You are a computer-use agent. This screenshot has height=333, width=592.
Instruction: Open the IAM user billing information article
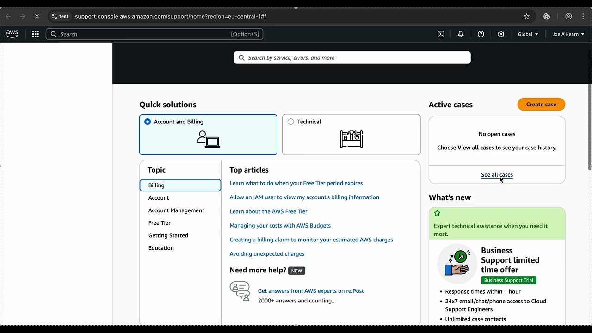click(x=304, y=197)
